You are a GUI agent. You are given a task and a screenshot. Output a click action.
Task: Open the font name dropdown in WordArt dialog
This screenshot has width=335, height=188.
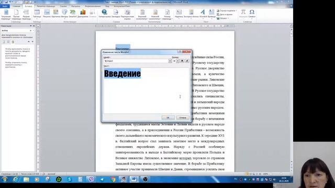coord(170,61)
